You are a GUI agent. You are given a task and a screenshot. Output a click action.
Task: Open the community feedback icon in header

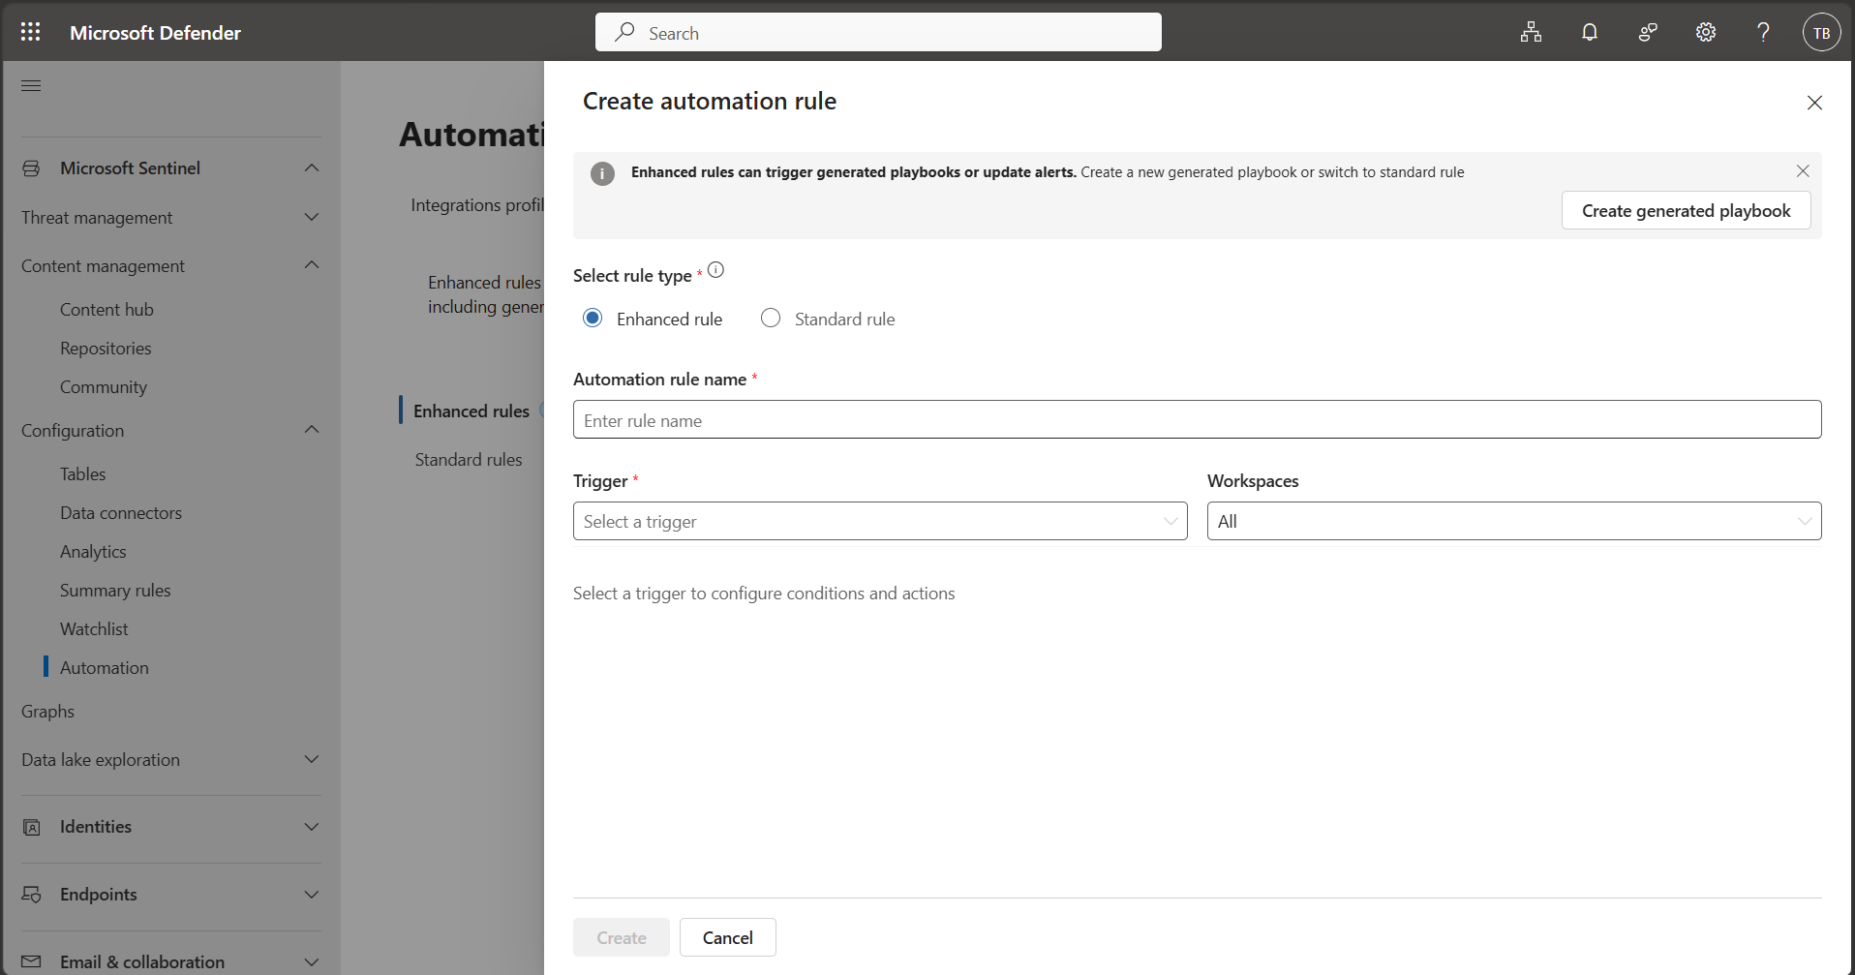coord(1647,32)
